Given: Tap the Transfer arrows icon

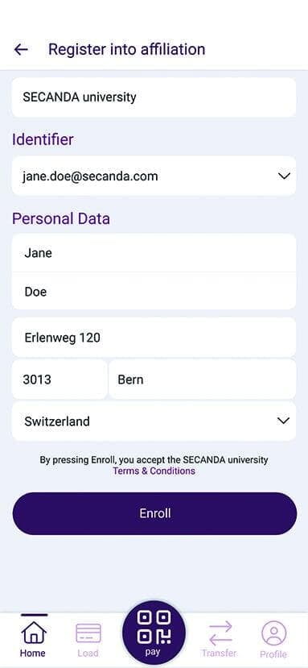Looking at the screenshot, I should click(x=220, y=633).
